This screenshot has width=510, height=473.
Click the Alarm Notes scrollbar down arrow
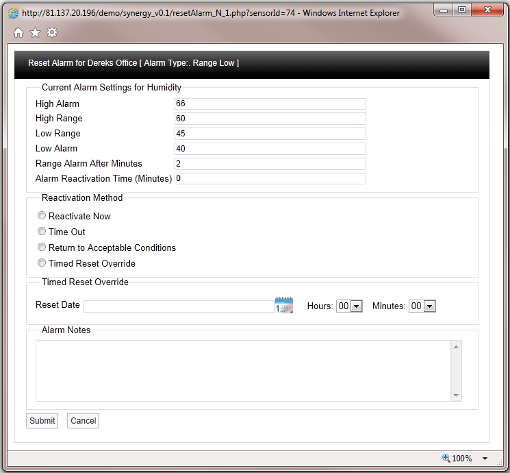pyautogui.click(x=456, y=396)
